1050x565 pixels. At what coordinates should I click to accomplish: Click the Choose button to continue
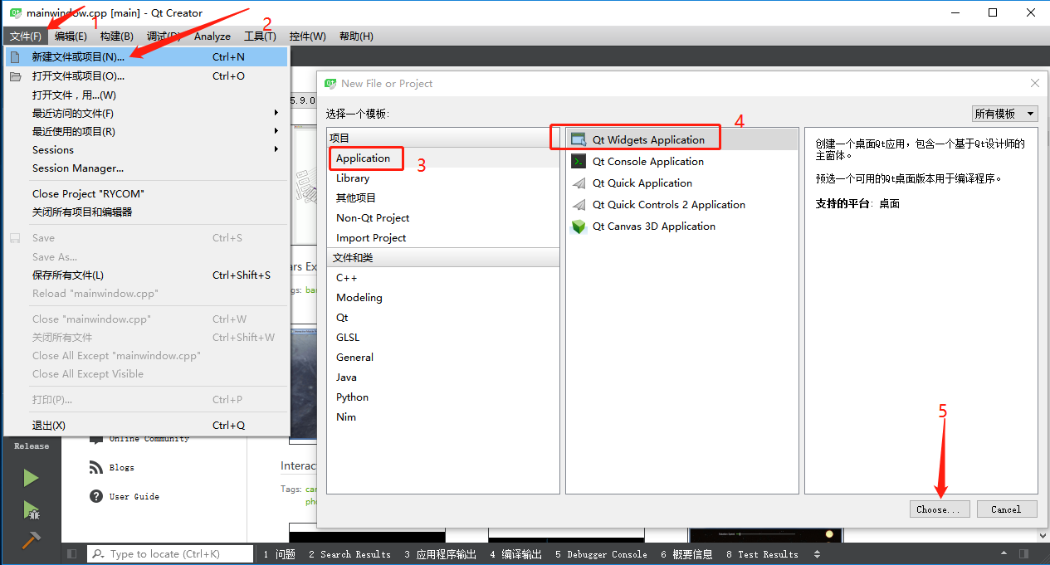point(939,509)
